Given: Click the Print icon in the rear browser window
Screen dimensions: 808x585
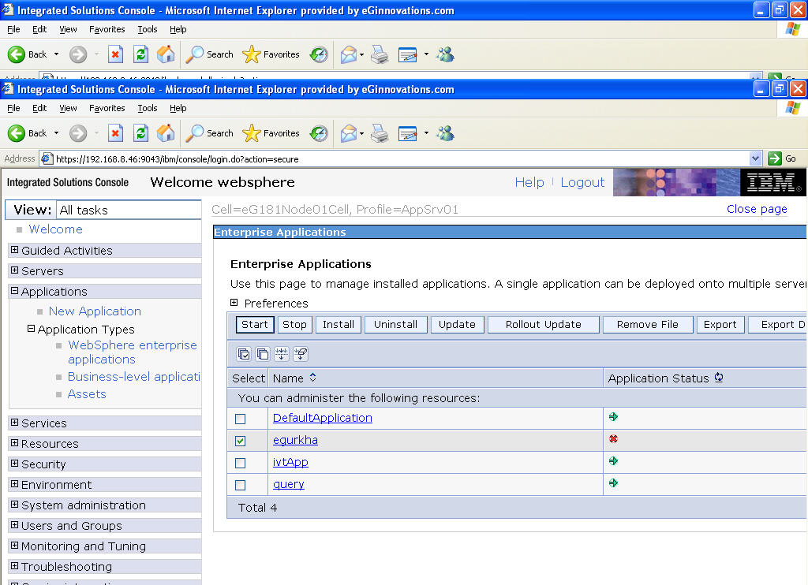Looking at the screenshot, I should [x=380, y=54].
